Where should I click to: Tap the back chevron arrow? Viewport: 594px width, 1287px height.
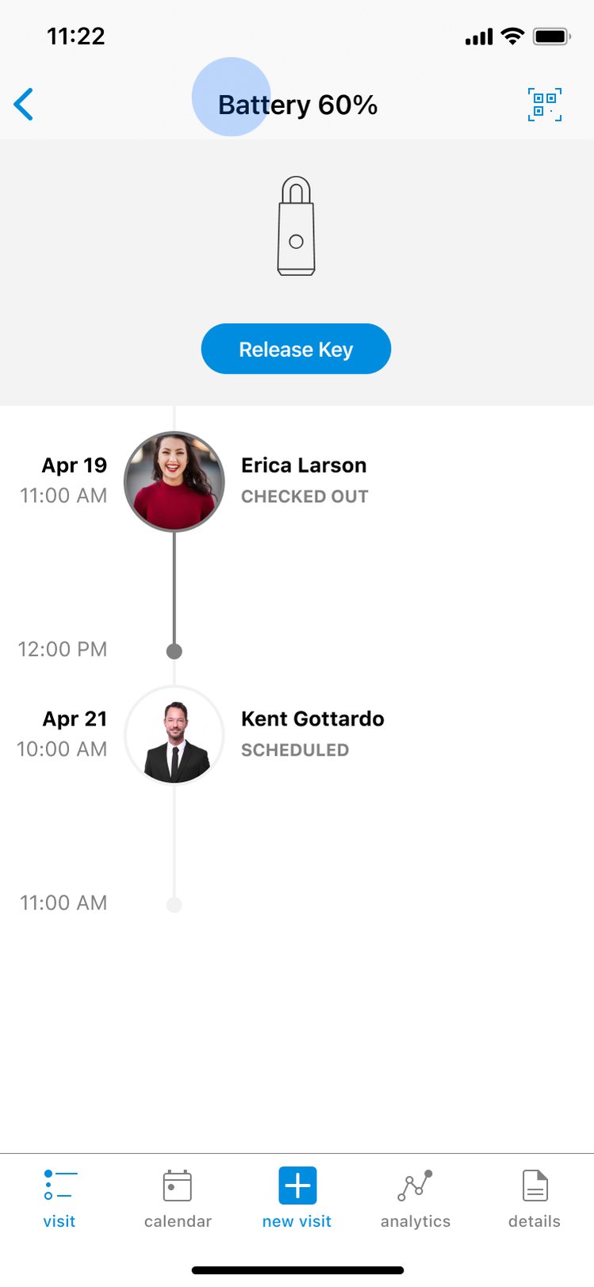tap(24, 105)
